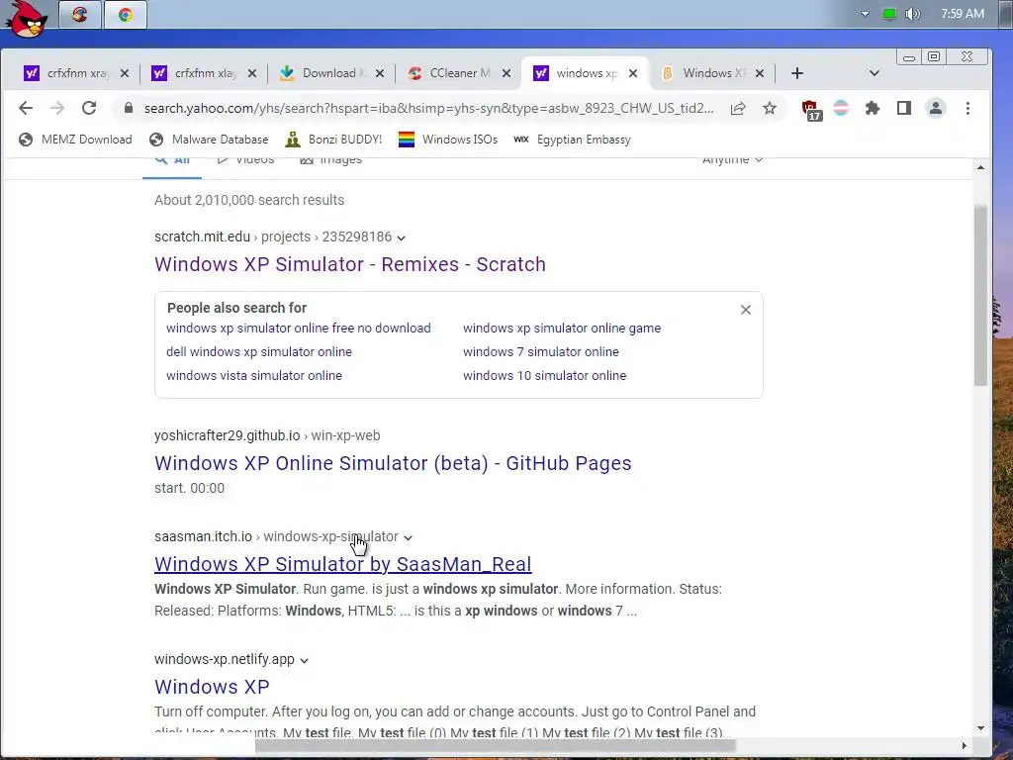Click the share page icon
This screenshot has width=1013, height=760.
(x=738, y=108)
